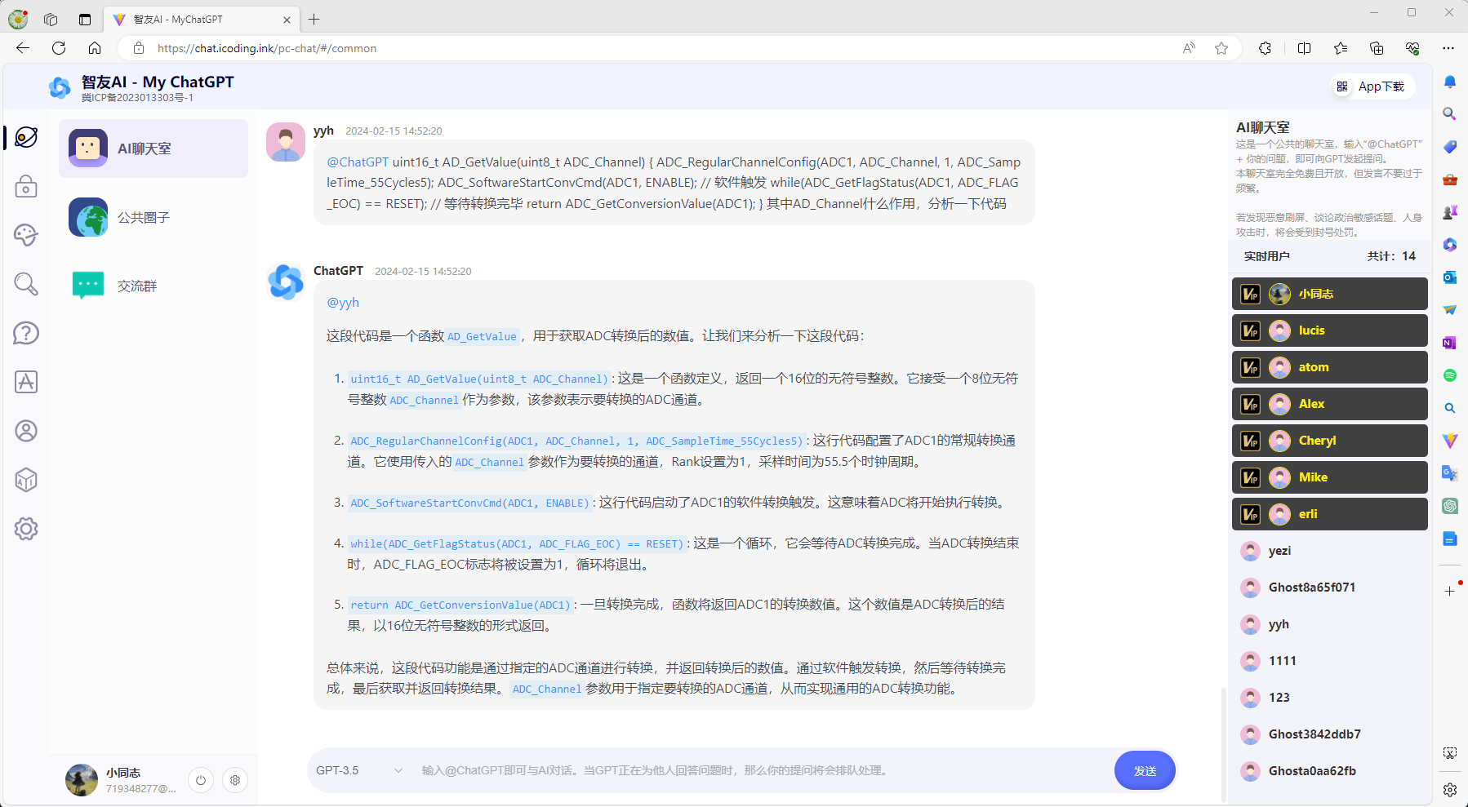The height and width of the screenshot is (807, 1468).
Task: Toggle the browser split screen icon
Action: click(x=1304, y=48)
